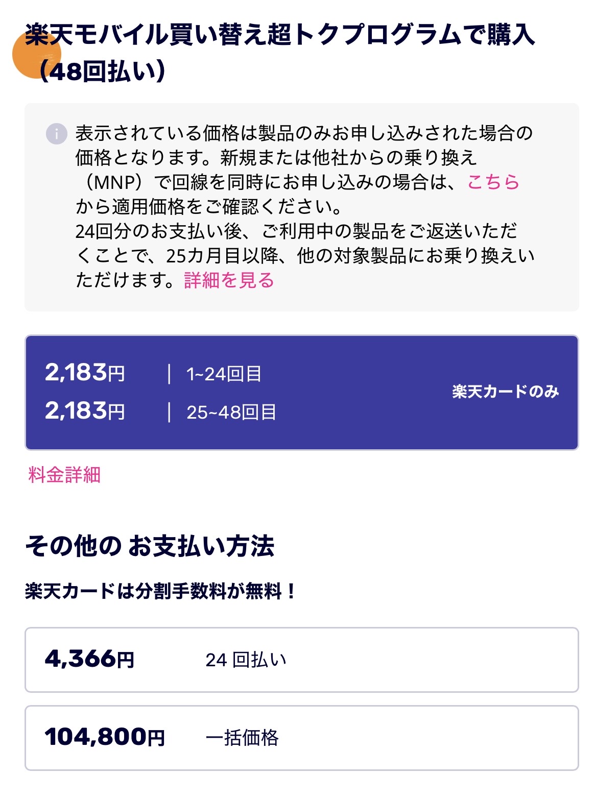Open the 詳細を見る link
This screenshot has width=595, height=799.
coord(229,280)
